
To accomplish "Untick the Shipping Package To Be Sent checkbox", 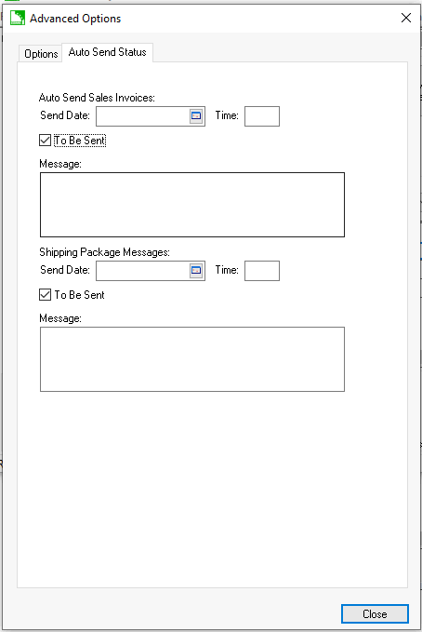I will click(46, 295).
